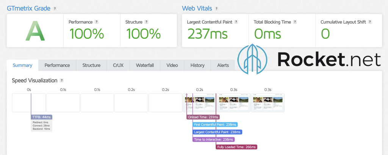Click help icon next to Speed Visualization
The width and height of the screenshot is (388, 155).
tap(62, 80)
